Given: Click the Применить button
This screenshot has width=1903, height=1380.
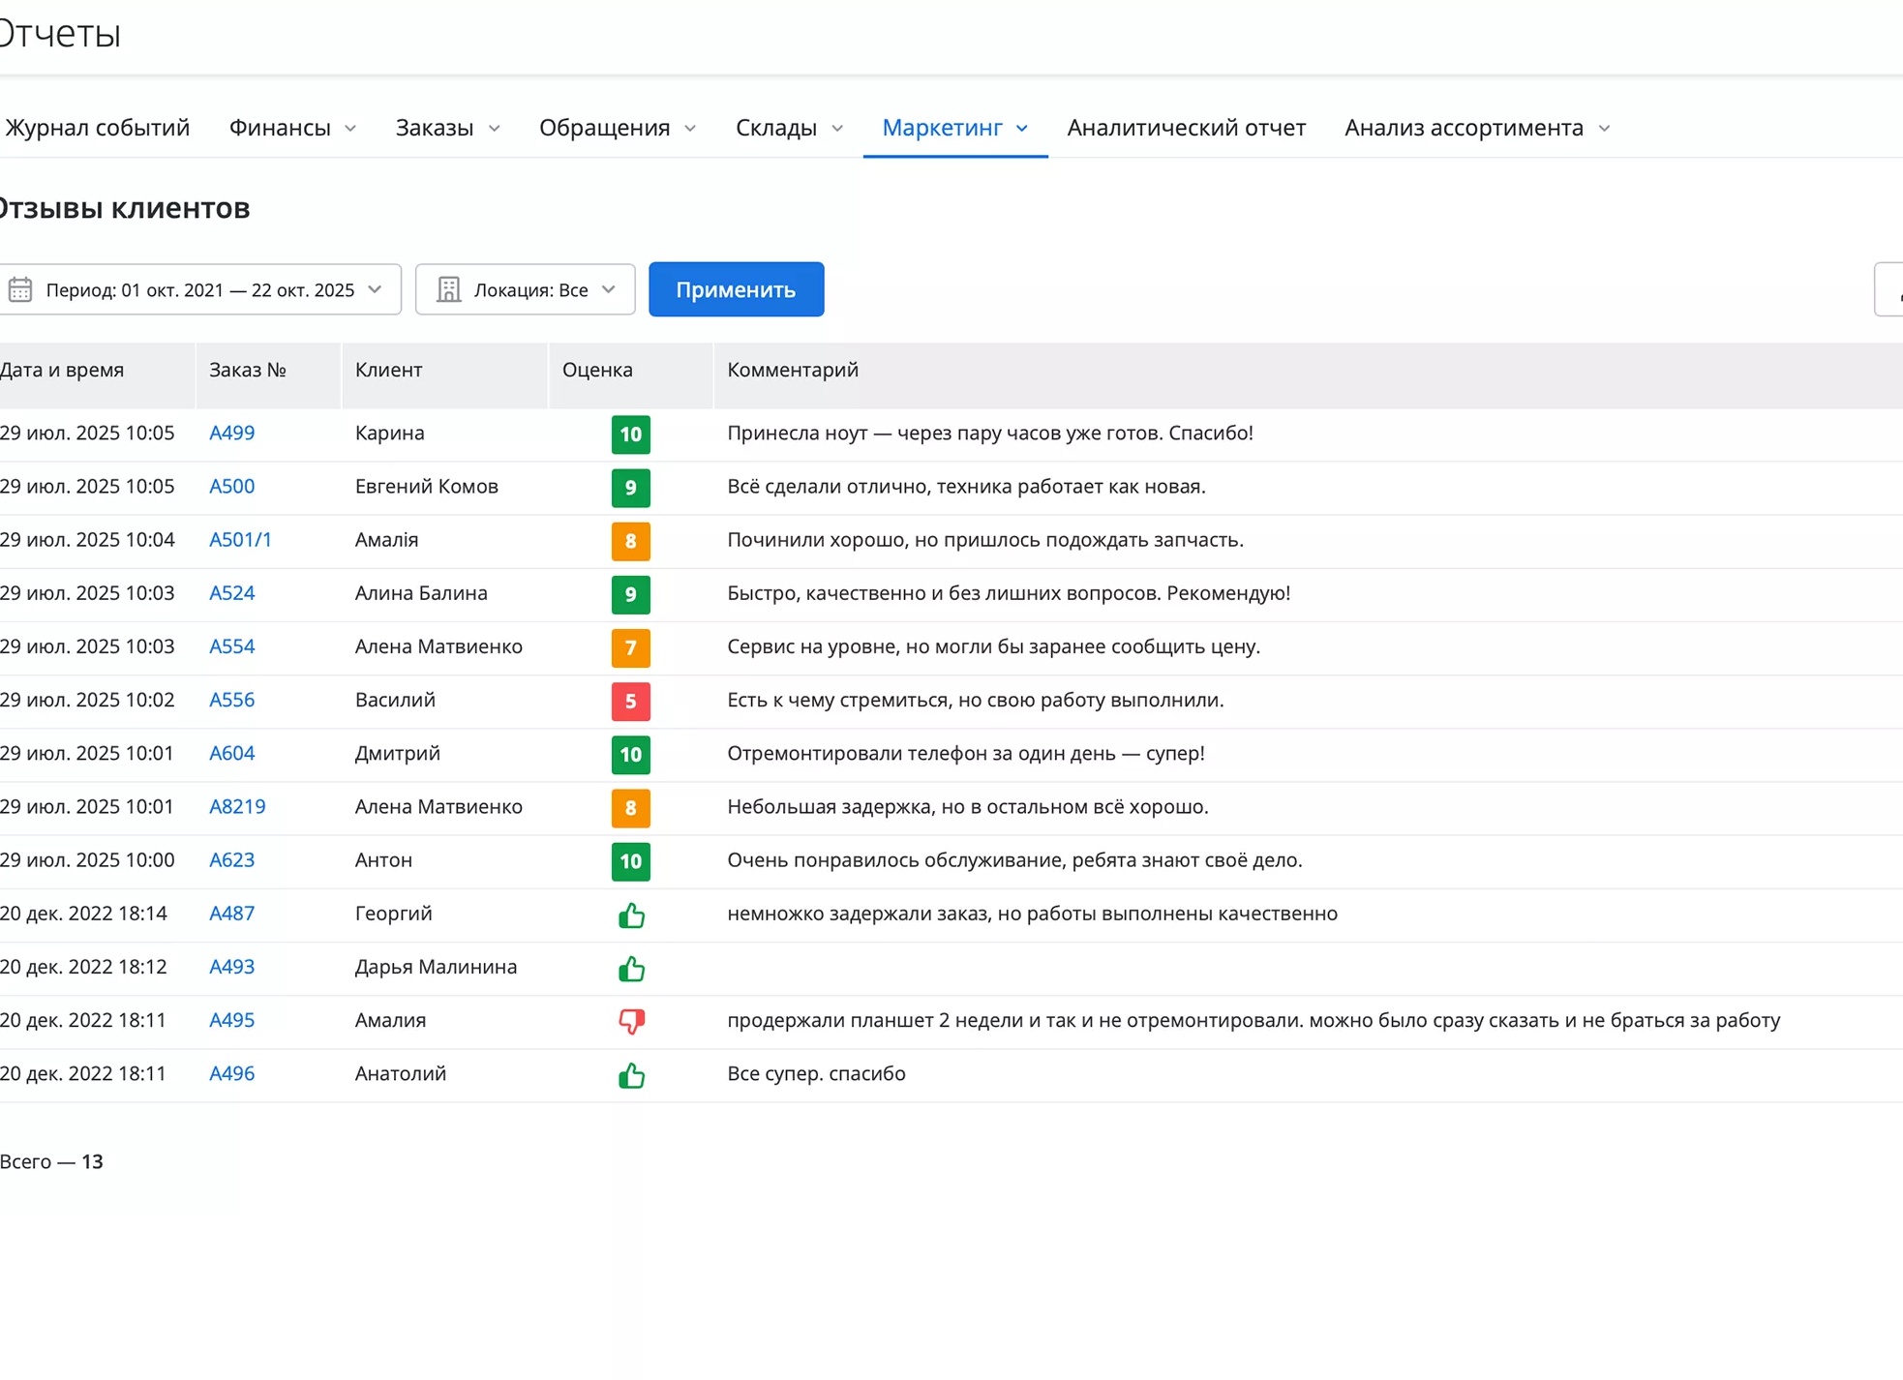Looking at the screenshot, I should tap(736, 289).
